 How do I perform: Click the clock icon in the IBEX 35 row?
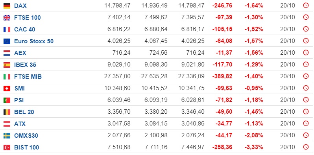click(306, 65)
